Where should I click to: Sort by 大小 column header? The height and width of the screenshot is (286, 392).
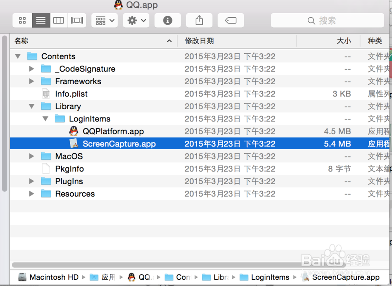(328, 41)
